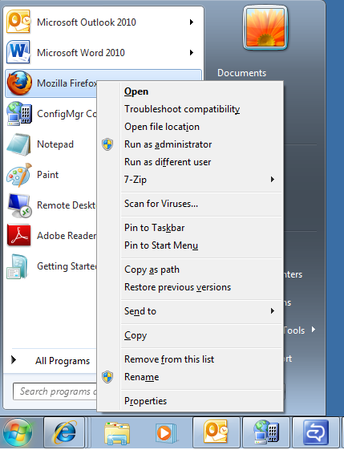Open Properties from the context menu
Screen dimensions: 344x450
point(145,401)
